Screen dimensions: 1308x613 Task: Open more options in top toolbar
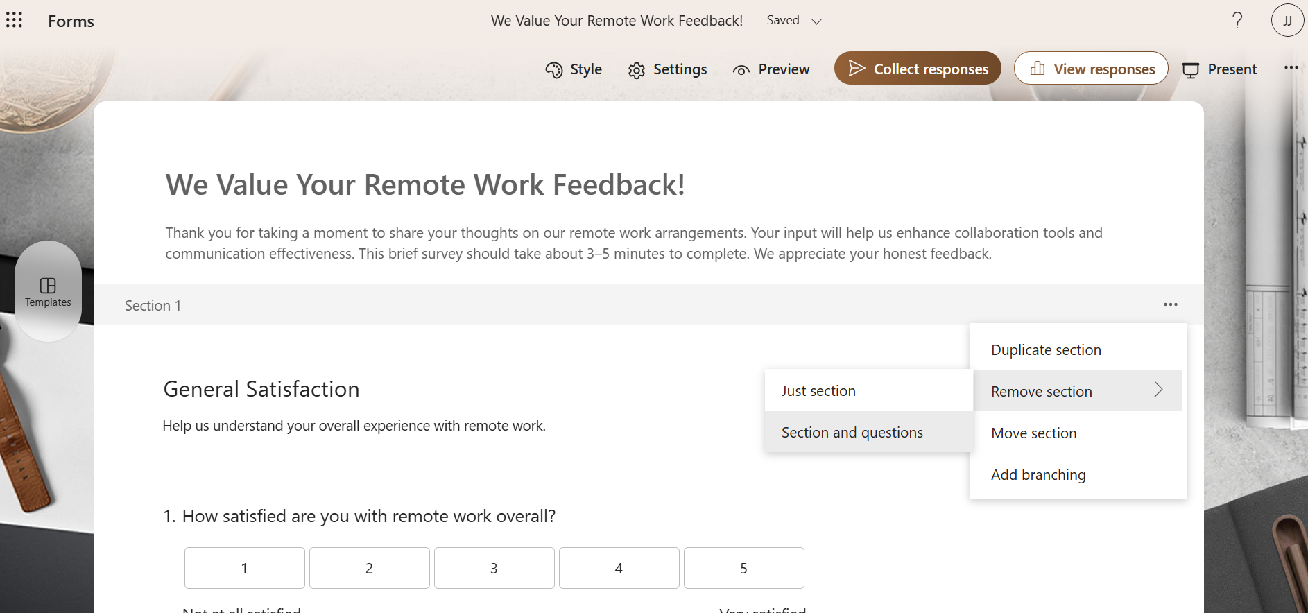[1291, 68]
